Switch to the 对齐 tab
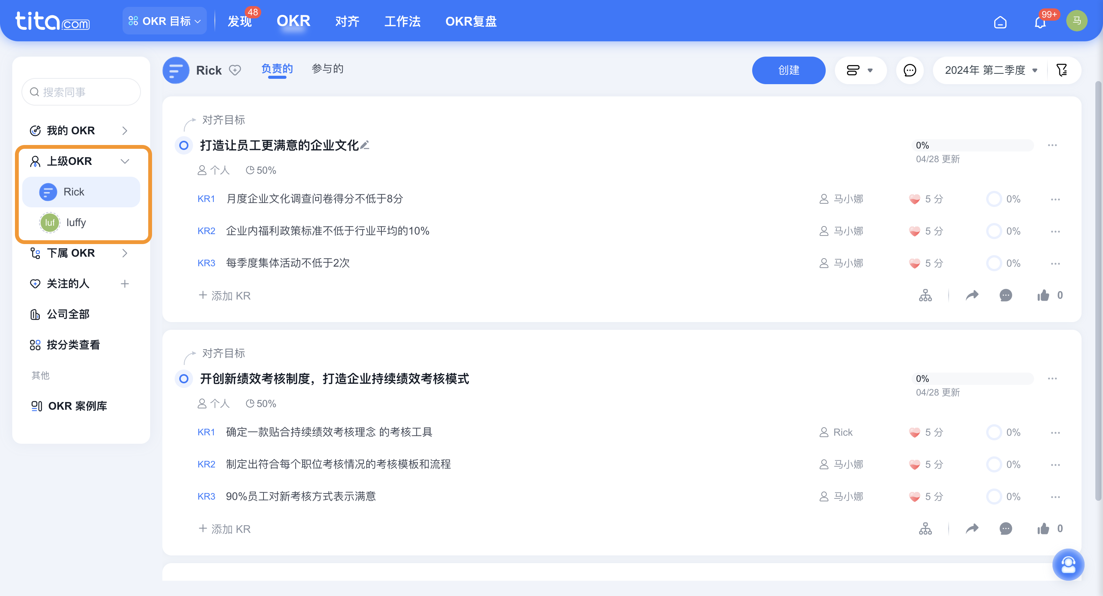 click(347, 21)
